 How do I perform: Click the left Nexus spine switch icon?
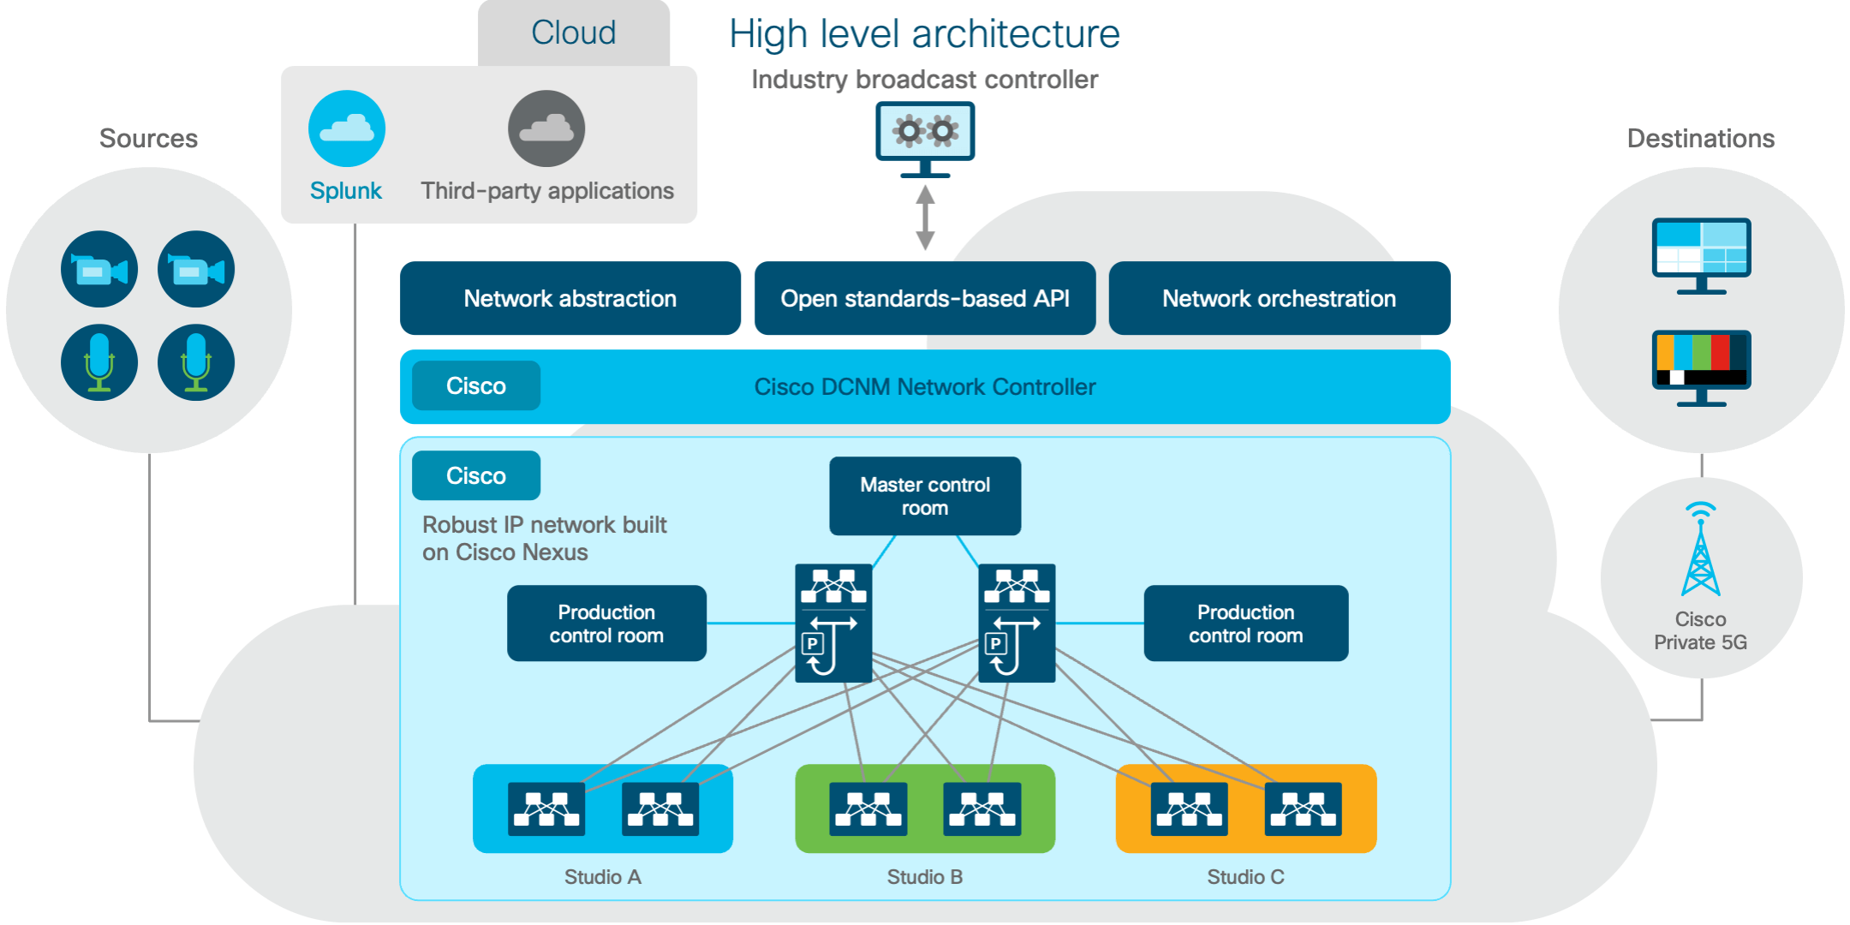pyautogui.click(x=833, y=623)
